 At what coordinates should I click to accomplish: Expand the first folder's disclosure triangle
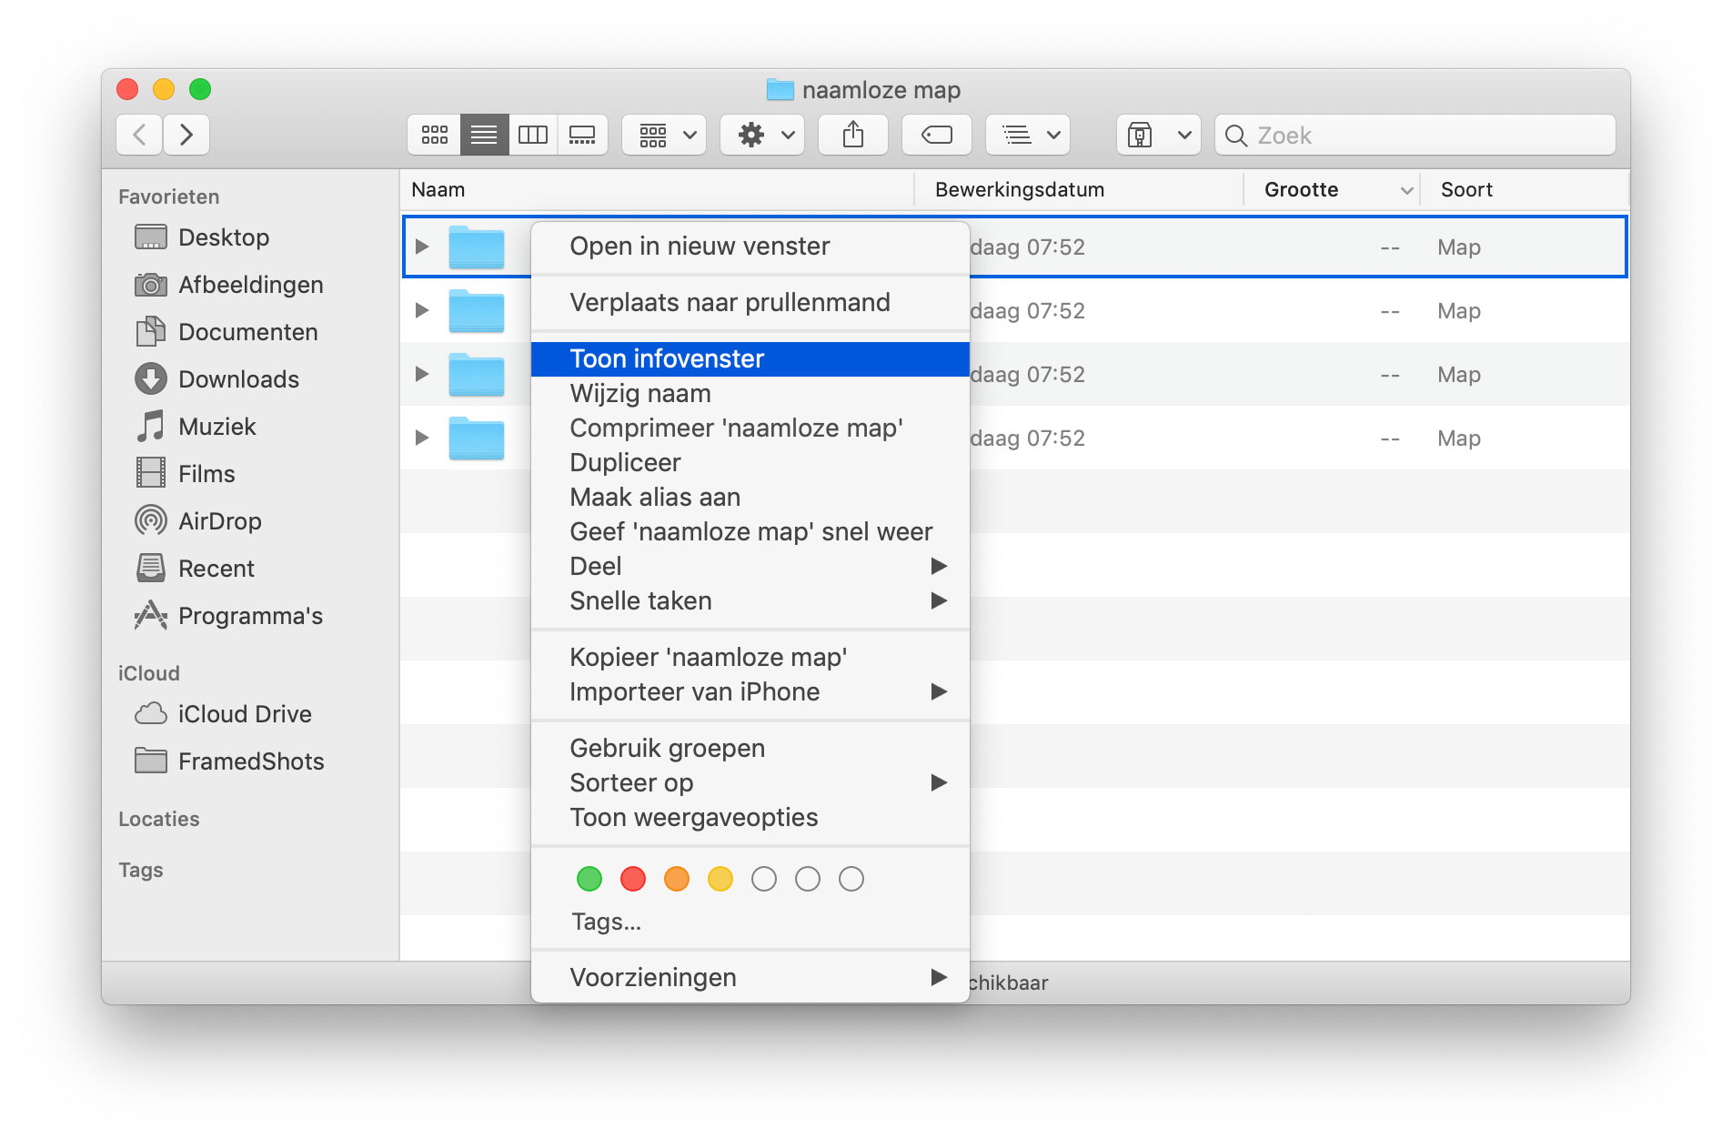(x=422, y=247)
